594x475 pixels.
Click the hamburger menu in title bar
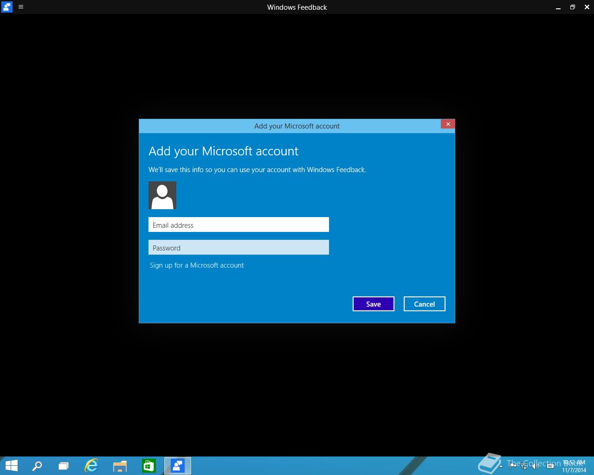coord(21,7)
